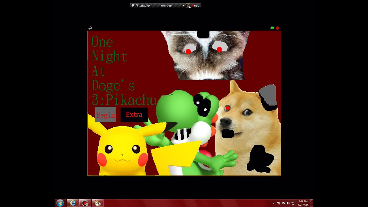Open the Extra menu button

point(134,114)
